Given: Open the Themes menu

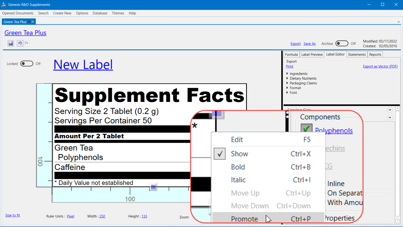Looking at the screenshot, I should [x=118, y=13].
